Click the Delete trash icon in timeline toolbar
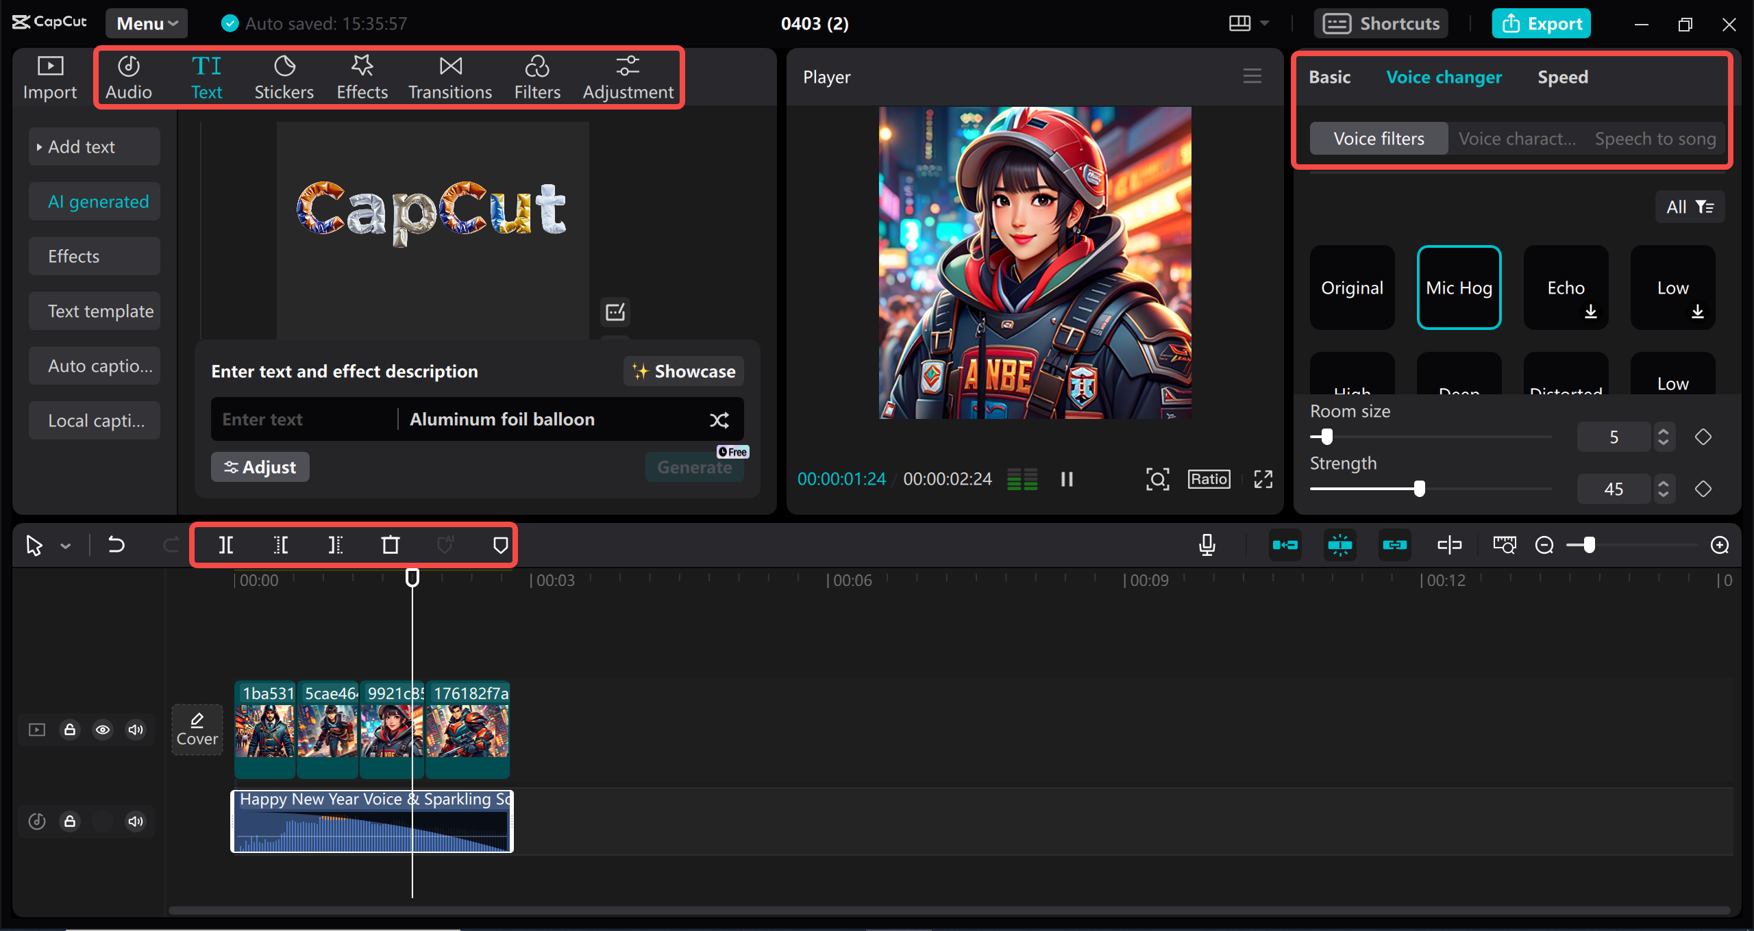 point(390,545)
